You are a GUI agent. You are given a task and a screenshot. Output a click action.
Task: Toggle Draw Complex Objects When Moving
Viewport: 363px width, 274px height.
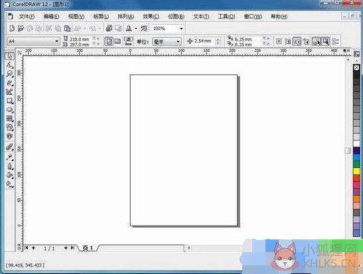pos(317,42)
